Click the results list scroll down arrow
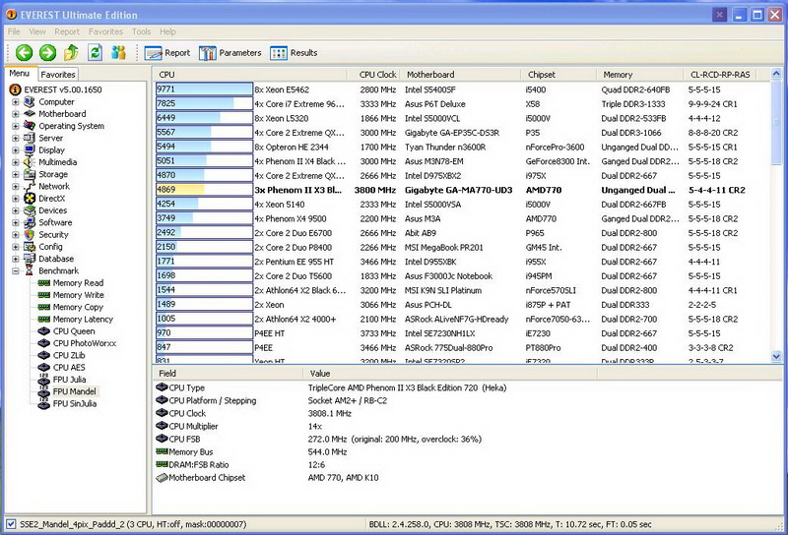 776,356
